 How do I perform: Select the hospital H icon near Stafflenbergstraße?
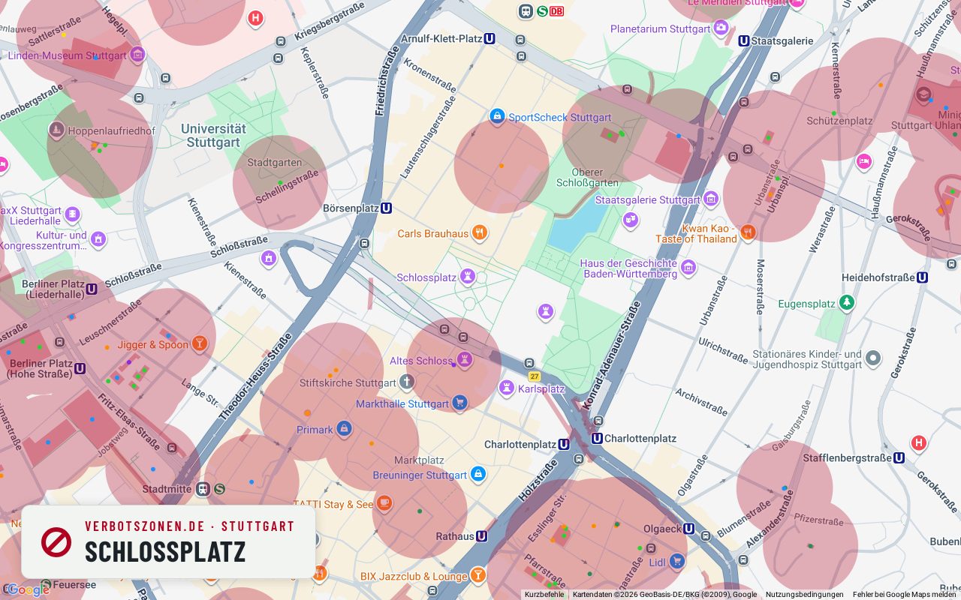pos(919,442)
